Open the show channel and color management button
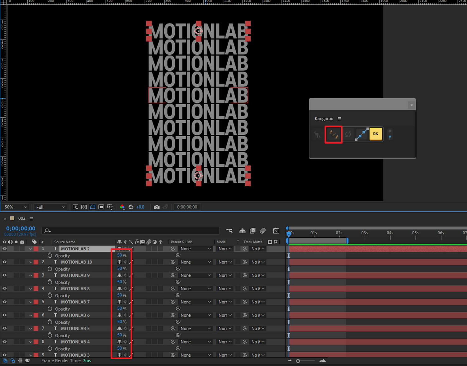Screen dimensions: 467x366 click(x=122, y=207)
